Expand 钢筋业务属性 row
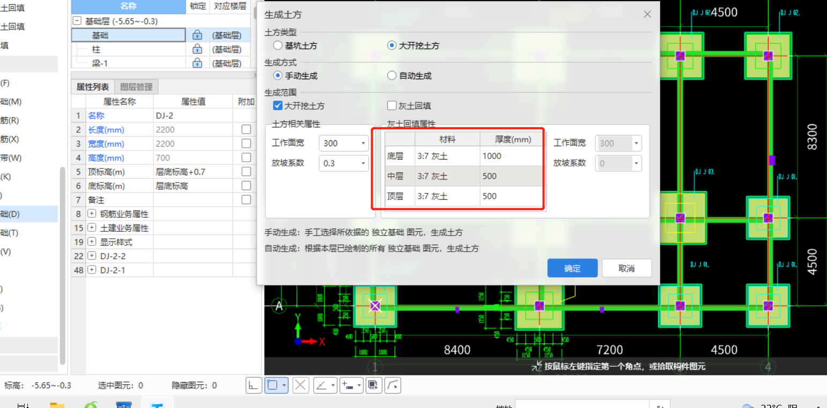This screenshot has width=827, height=408. [x=92, y=214]
